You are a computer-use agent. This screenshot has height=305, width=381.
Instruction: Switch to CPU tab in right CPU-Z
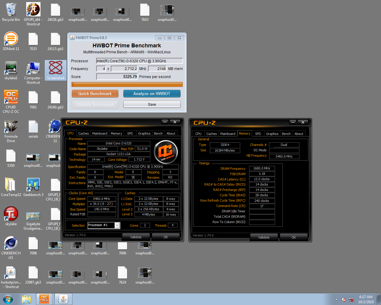coord(199,134)
